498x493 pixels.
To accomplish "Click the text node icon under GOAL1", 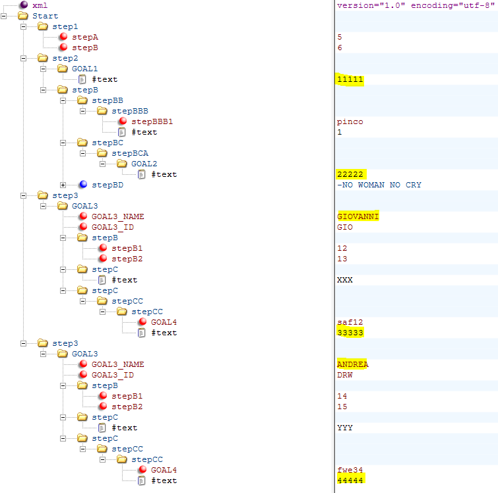I will tap(82, 79).
